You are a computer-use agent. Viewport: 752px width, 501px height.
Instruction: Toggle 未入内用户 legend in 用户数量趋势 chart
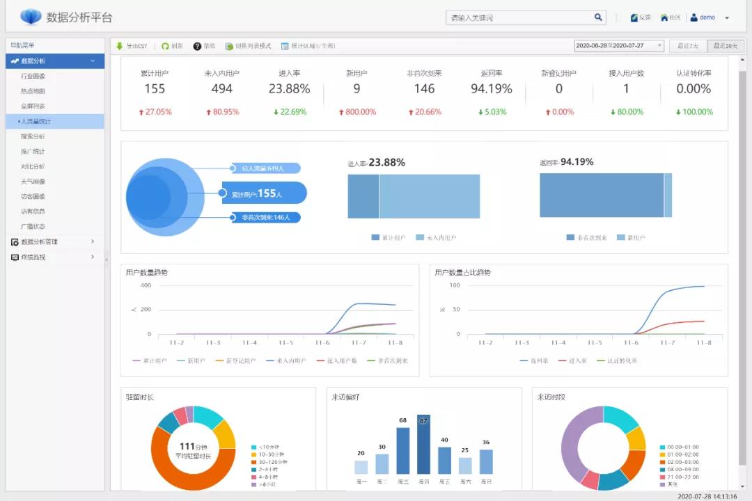pos(286,360)
